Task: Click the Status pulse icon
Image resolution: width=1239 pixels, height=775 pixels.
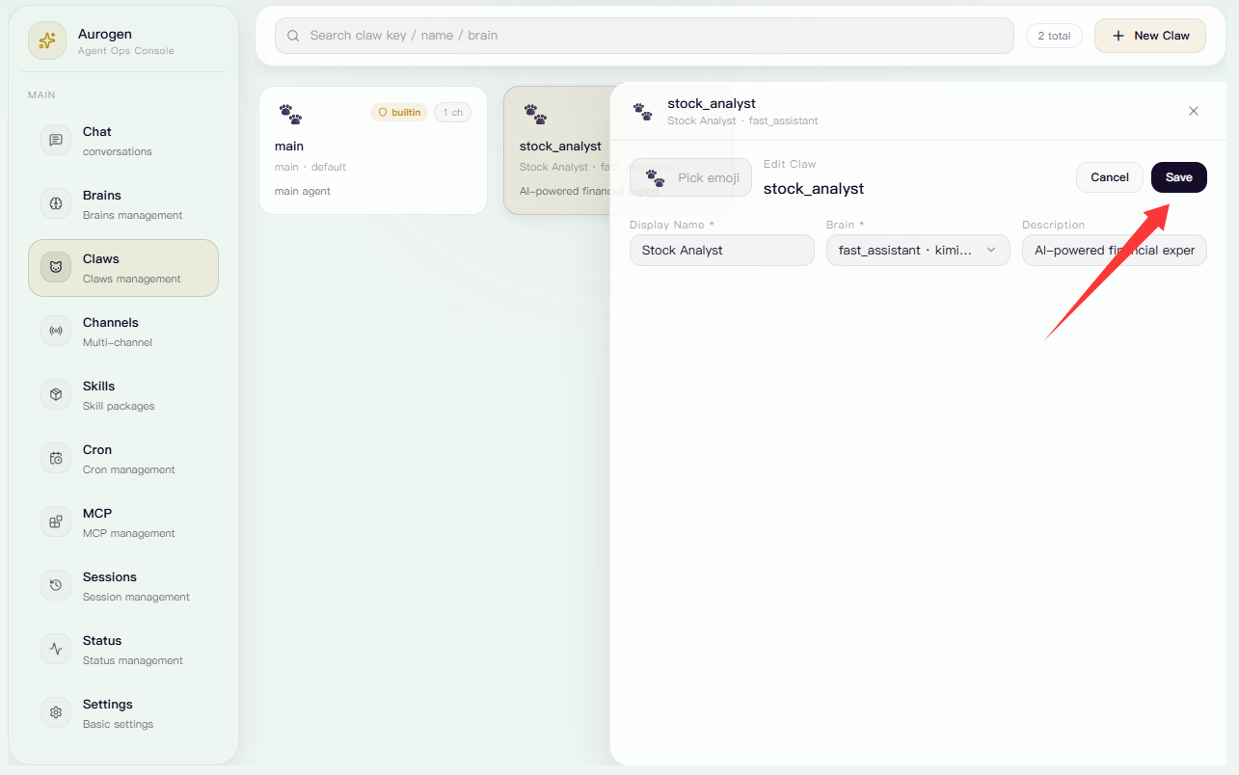Action: click(x=56, y=649)
